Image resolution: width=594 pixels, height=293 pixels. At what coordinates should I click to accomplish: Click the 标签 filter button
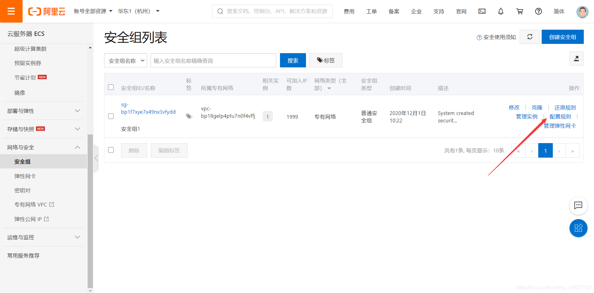tap(326, 60)
